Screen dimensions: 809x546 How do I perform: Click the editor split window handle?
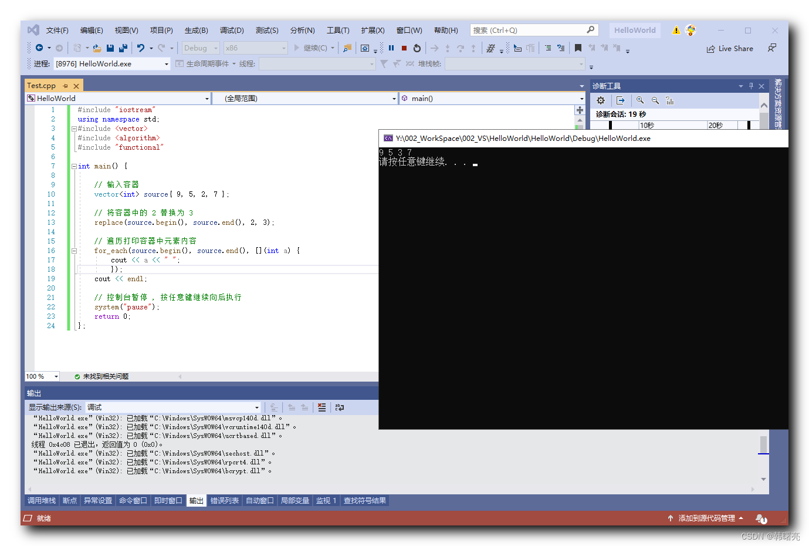580,110
